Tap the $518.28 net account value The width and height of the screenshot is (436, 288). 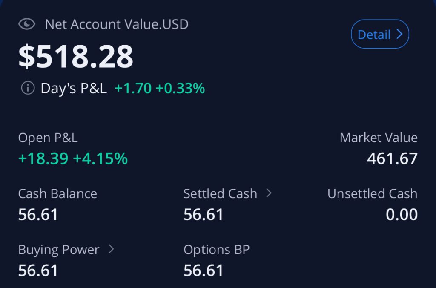pos(76,56)
